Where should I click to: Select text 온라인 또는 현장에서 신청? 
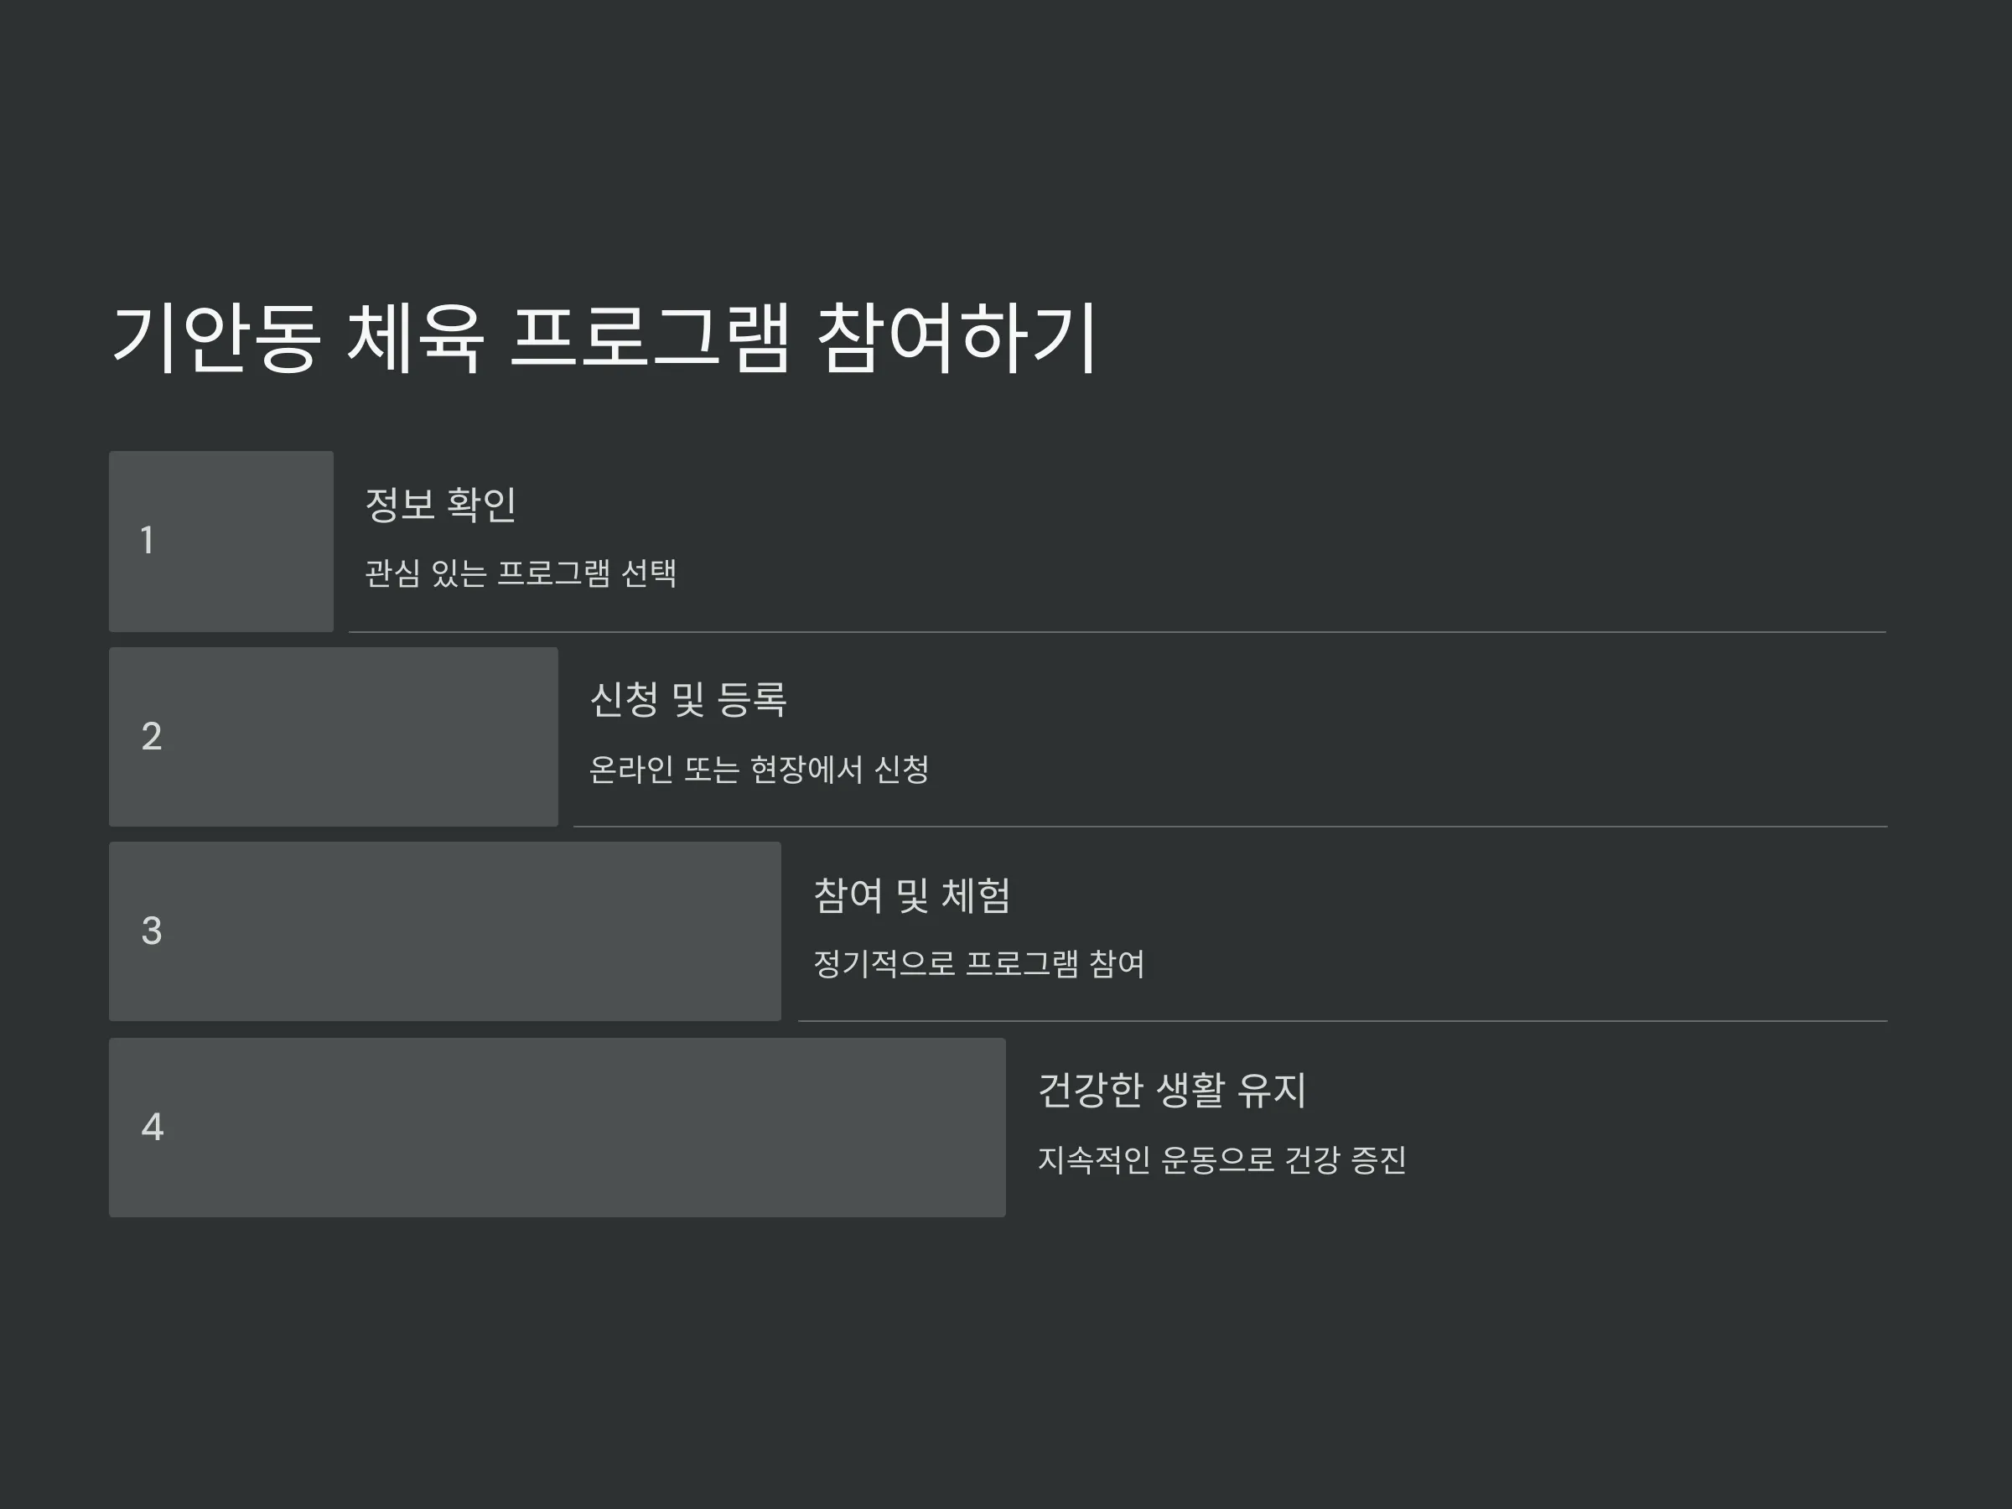[x=760, y=770]
